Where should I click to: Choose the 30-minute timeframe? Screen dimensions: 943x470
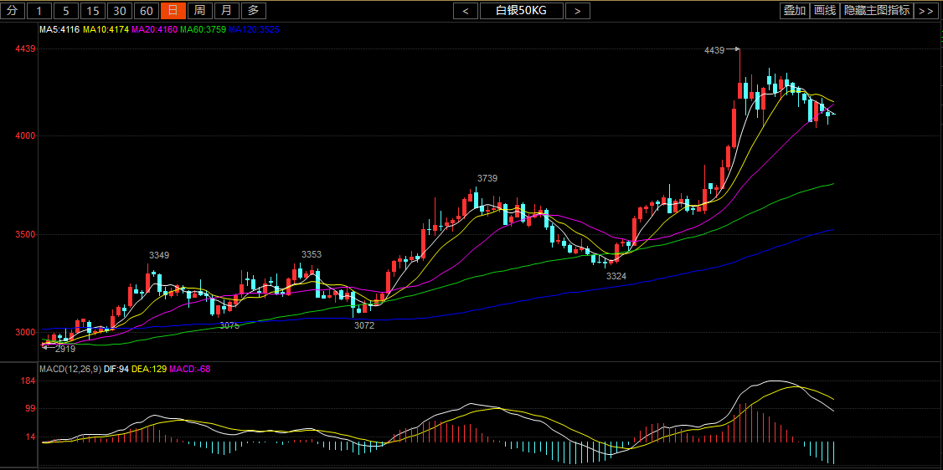tap(120, 11)
